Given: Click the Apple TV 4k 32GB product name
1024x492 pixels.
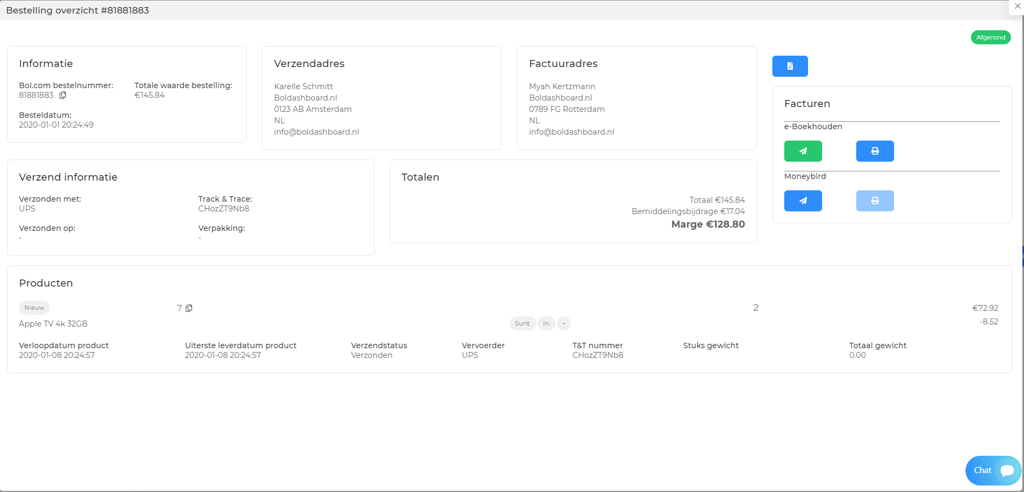Looking at the screenshot, I should 53,324.
